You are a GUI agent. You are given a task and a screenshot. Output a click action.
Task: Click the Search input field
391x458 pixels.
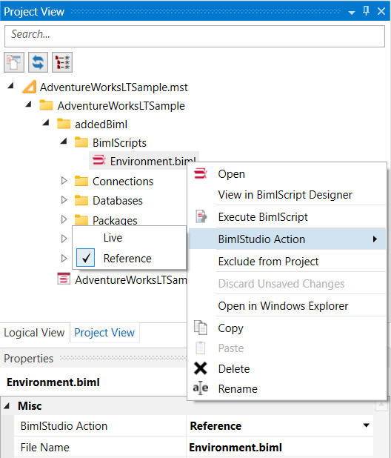pos(195,36)
